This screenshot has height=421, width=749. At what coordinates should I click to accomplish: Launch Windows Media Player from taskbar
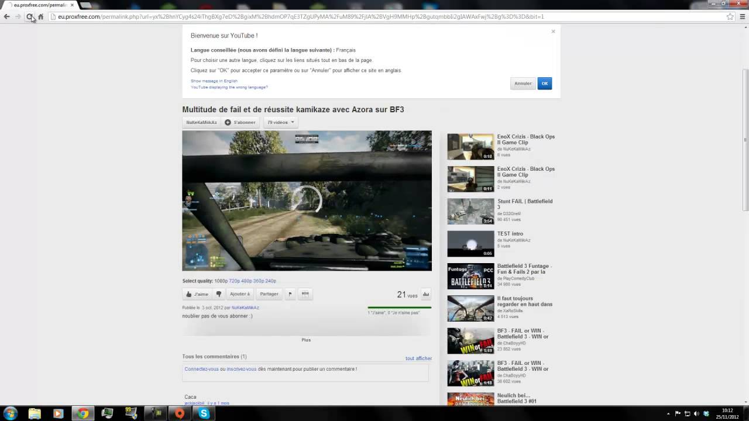click(58, 413)
